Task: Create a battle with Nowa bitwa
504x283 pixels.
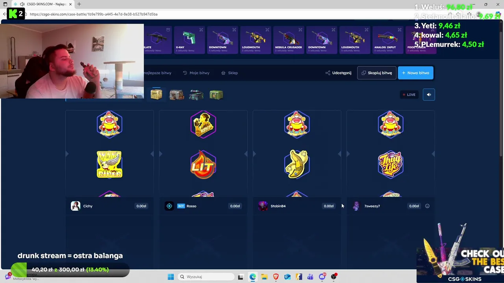Action: (x=416, y=73)
